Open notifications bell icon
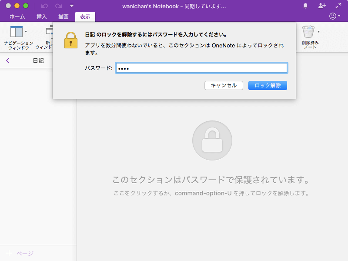This screenshot has width=348, height=261. [305, 6]
